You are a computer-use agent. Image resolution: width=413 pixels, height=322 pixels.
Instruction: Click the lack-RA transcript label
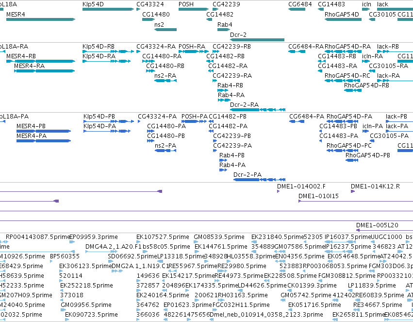pos(388,76)
